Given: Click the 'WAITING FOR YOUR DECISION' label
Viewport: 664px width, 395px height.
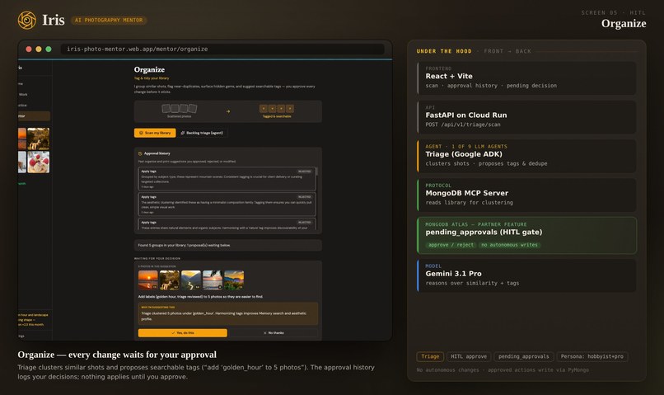Looking at the screenshot, I should (x=157, y=259).
